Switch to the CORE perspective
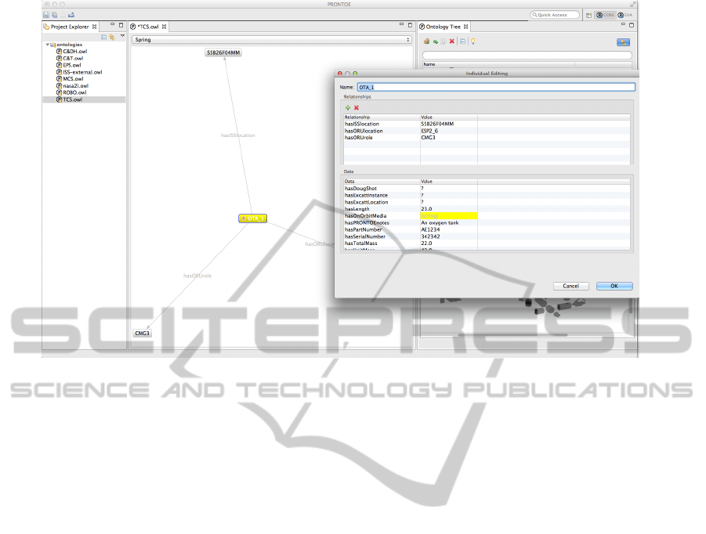Screen dimensions: 706x534 tap(605, 15)
